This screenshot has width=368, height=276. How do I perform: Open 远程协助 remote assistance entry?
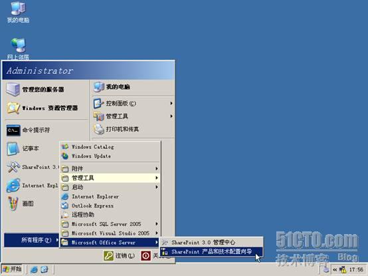(110, 215)
